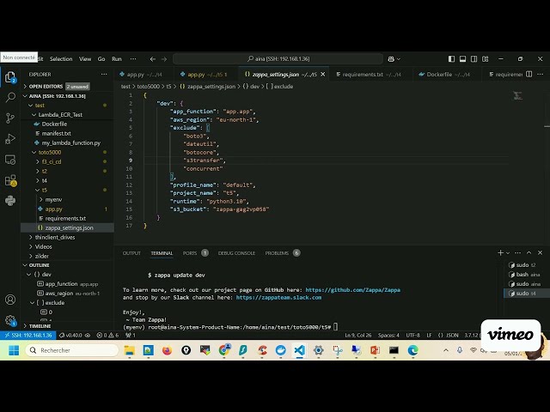The height and width of the screenshot is (412, 550).
Task: Open Source Control view
Action: click(10, 118)
